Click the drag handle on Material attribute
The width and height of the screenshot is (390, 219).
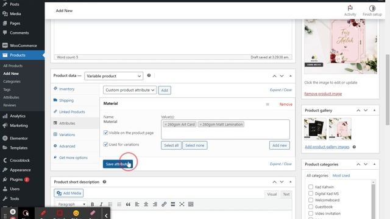pos(268,104)
